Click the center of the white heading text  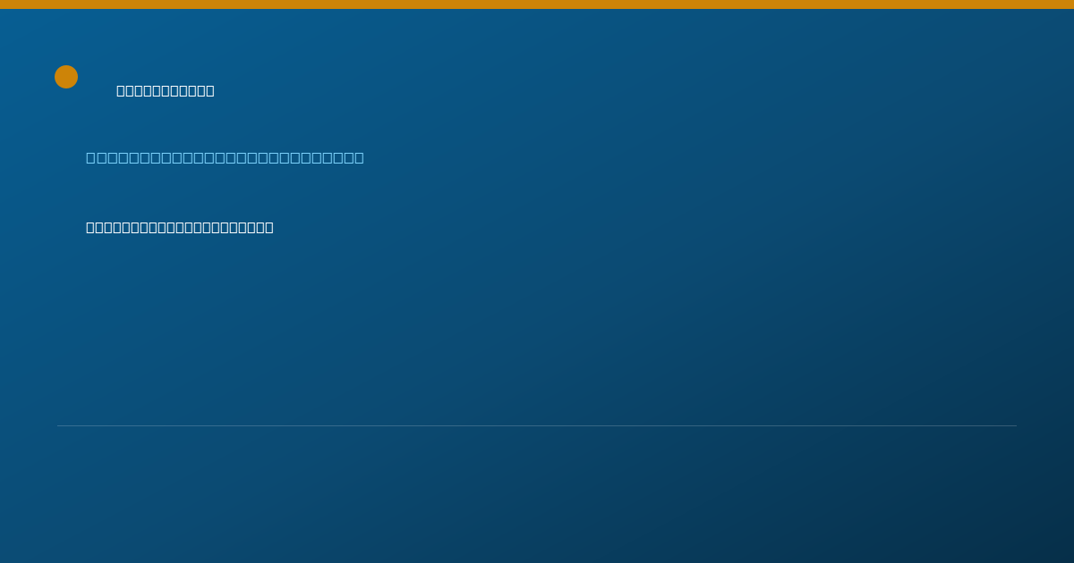[166, 90]
